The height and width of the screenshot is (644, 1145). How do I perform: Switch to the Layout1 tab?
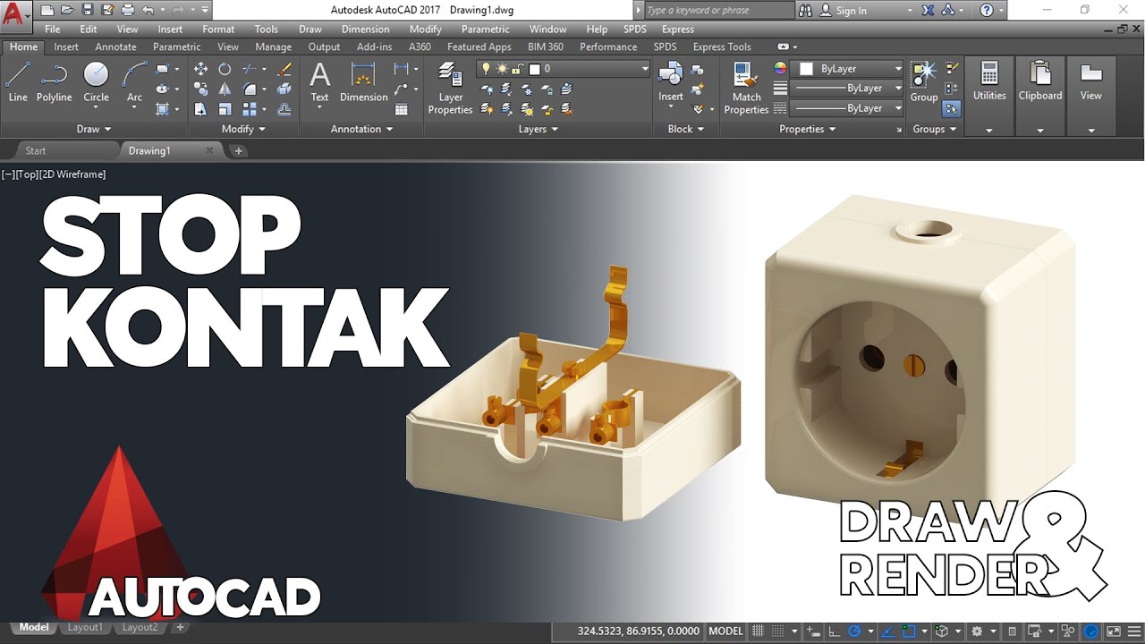[x=85, y=628]
